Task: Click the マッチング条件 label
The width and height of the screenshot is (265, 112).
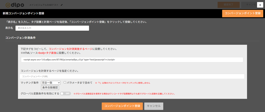Action: coord(30,83)
